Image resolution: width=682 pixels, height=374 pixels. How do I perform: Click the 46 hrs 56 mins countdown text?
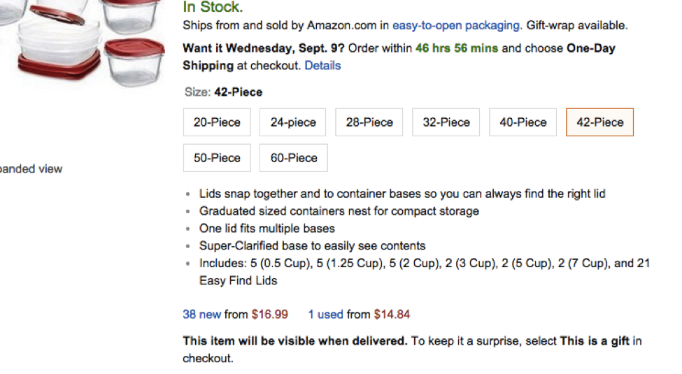pyautogui.click(x=457, y=48)
